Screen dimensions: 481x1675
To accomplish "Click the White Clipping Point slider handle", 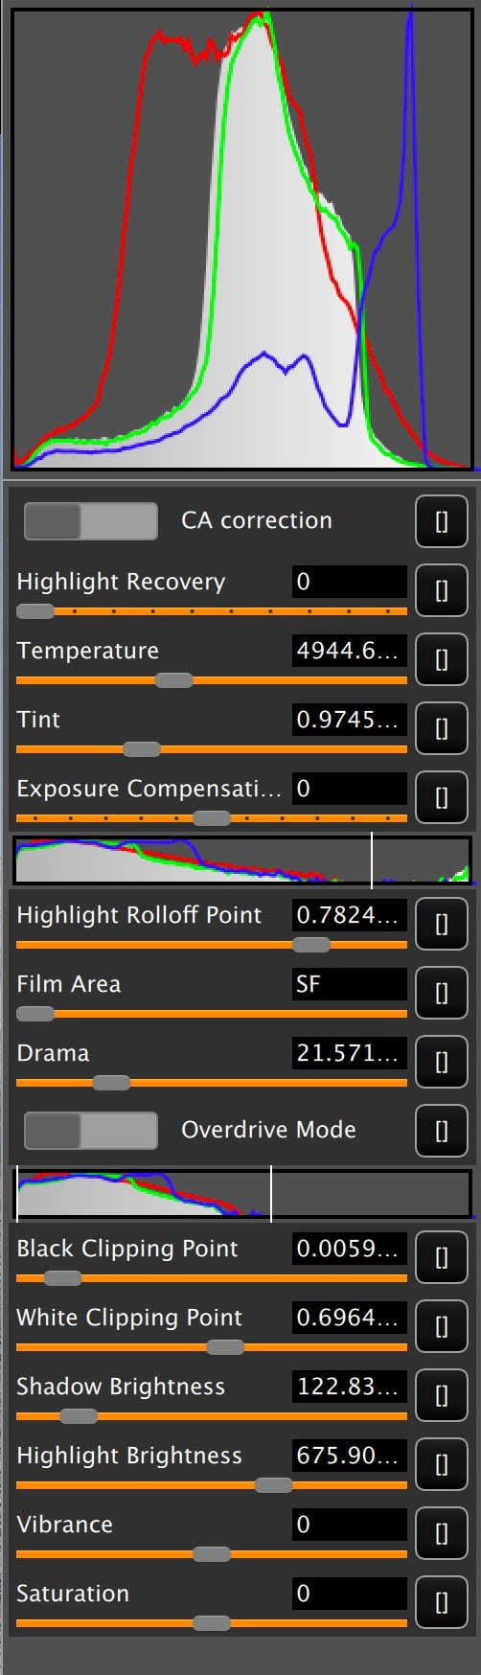I will (x=225, y=1347).
